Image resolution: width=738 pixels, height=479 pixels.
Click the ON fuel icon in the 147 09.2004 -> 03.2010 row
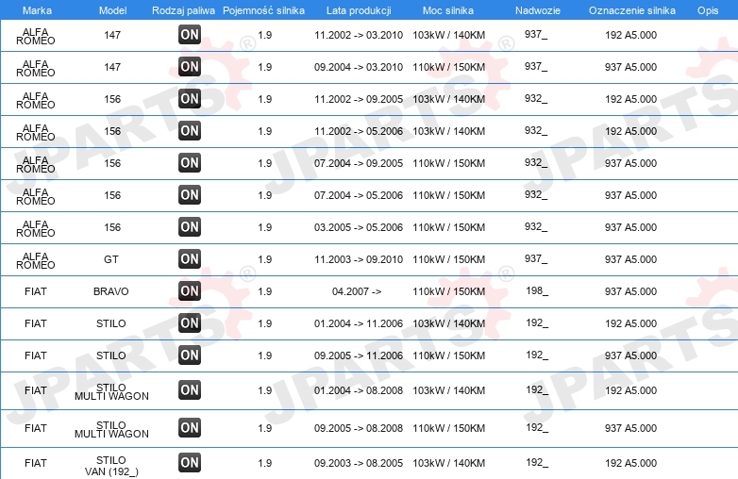[190, 67]
